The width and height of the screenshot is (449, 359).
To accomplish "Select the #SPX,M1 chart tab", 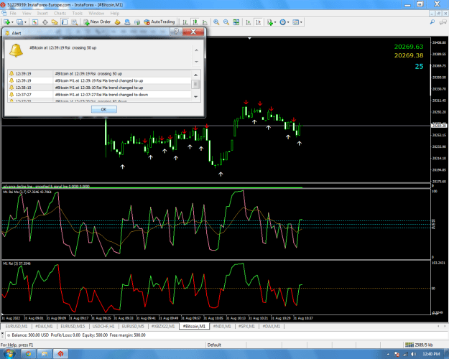I will (x=246, y=327).
